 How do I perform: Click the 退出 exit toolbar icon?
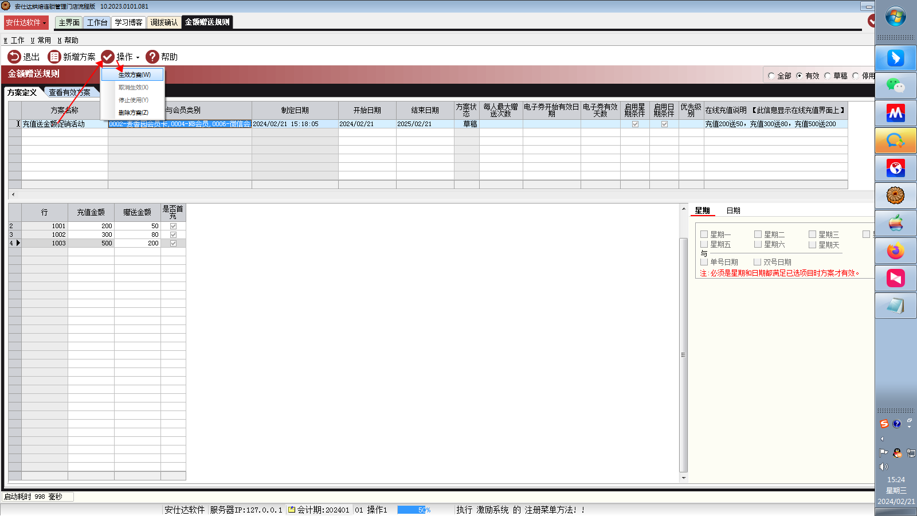click(x=14, y=57)
